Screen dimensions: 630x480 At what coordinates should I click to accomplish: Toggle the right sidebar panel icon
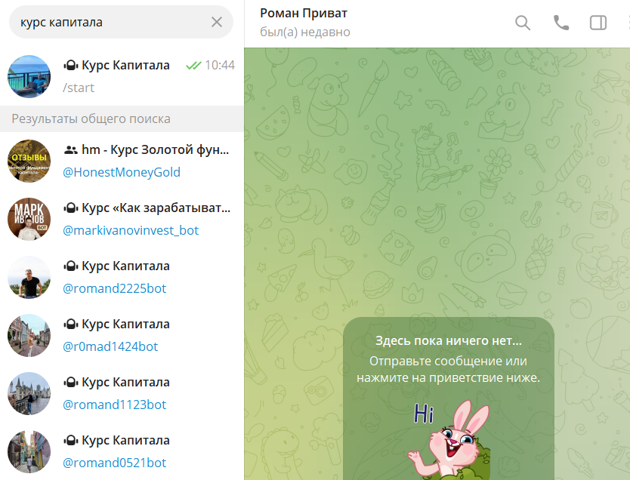click(x=598, y=23)
